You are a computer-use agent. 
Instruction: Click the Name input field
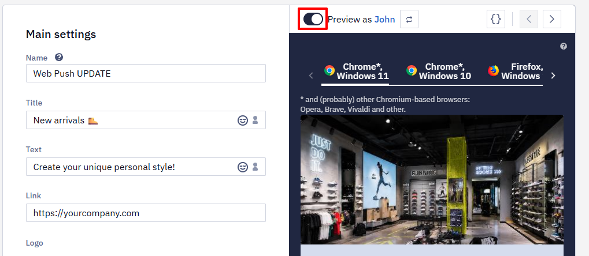pos(146,73)
